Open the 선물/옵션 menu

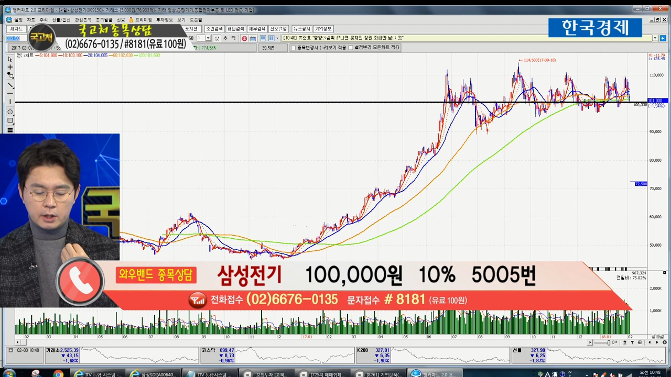61,20
